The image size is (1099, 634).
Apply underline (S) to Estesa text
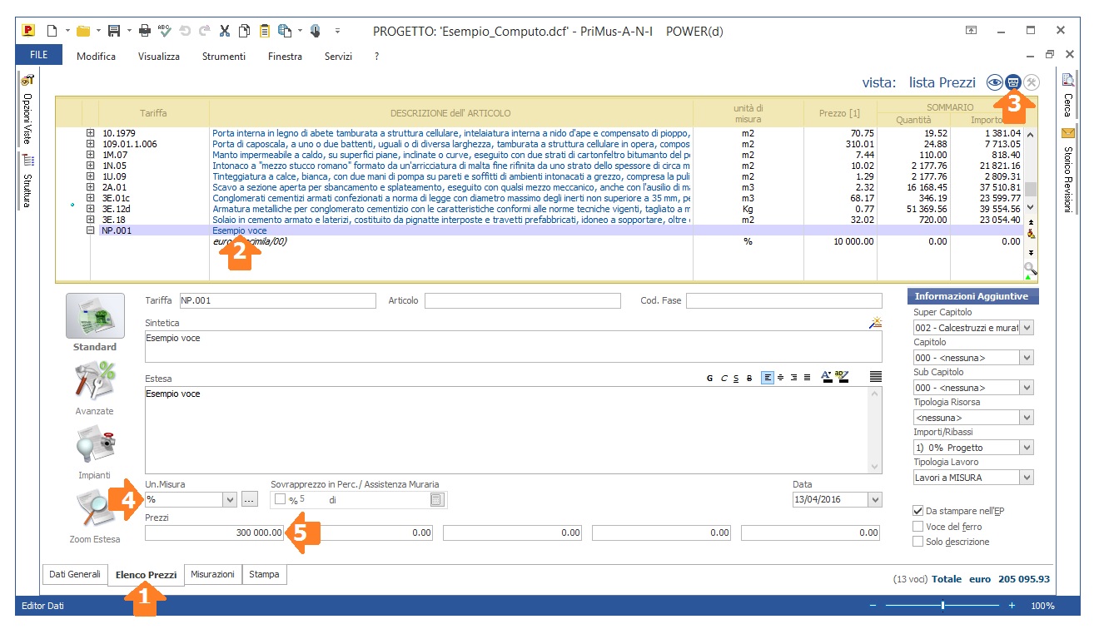pos(736,378)
